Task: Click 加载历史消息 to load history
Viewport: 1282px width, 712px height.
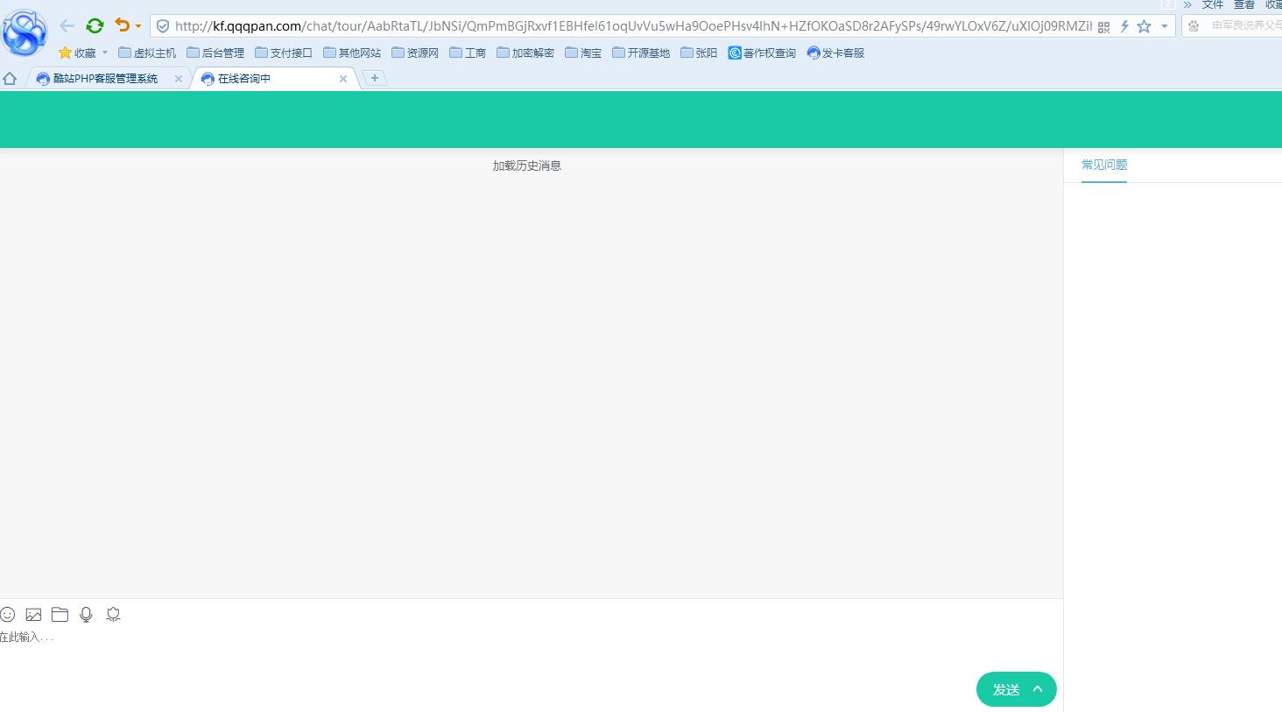Action: point(526,166)
